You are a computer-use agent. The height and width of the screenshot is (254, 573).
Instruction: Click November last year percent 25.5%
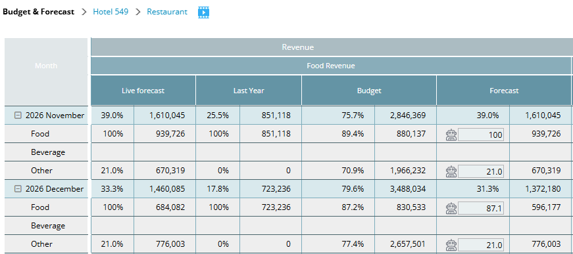pyautogui.click(x=218, y=116)
